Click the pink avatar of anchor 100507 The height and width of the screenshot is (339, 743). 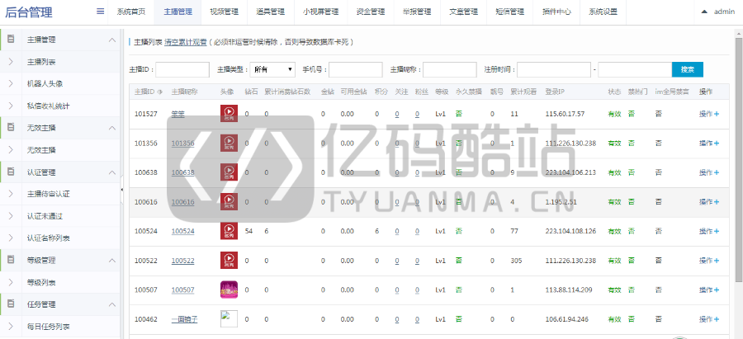[229, 290]
